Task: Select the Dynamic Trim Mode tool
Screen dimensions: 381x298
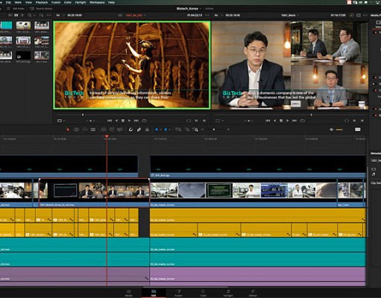Action: [x=85, y=130]
